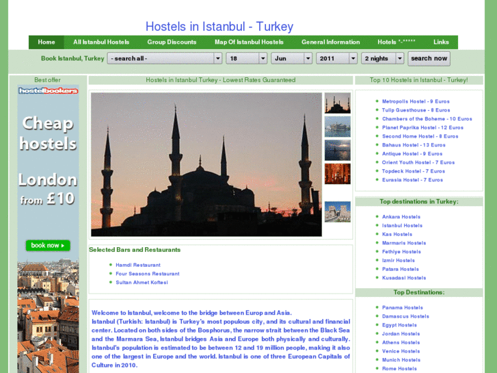497x373 pixels.
Task: Open Munich Hostels link
Action: pyautogui.click(x=401, y=360)
